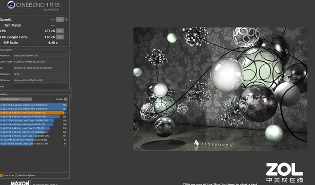Image resolution: width=315 pixels, height=185 pixels.
Task: Toggle the CPU (Single Core) test checkmark
Action: pyautogui.click(x=67, y=37)
